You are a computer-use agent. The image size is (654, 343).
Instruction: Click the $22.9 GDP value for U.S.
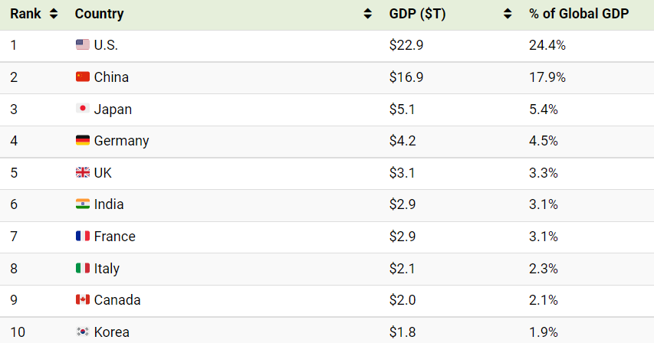(406, 45)
